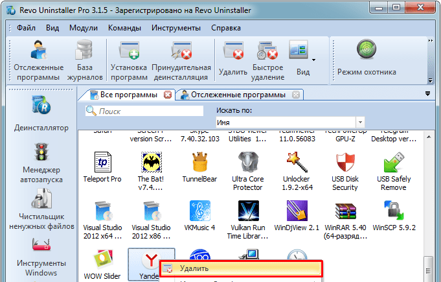This screenshot has height=282, width=441.
Task: Open the Деинсталлятор sidebar module
Action: coord(41,113)
